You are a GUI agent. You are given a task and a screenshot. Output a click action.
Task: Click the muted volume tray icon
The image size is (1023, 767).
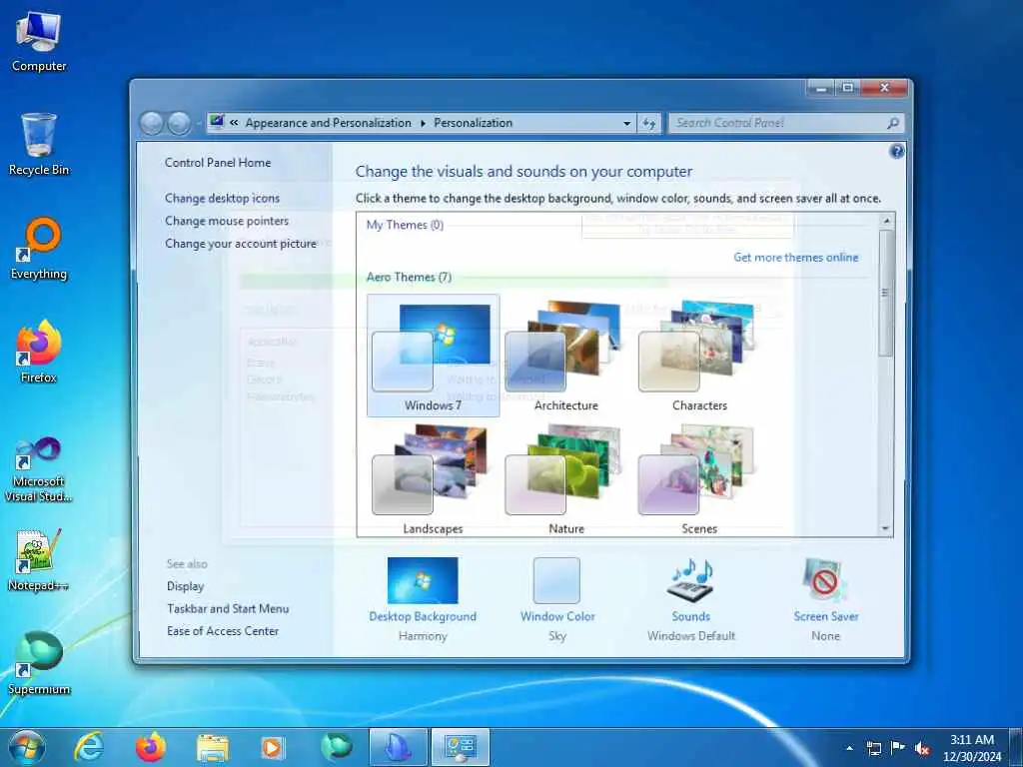[922, 749]
